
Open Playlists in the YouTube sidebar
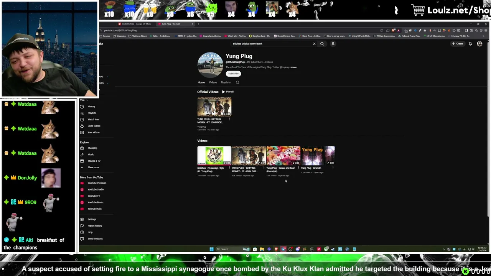pyautogui.click(x=92, y=113)
